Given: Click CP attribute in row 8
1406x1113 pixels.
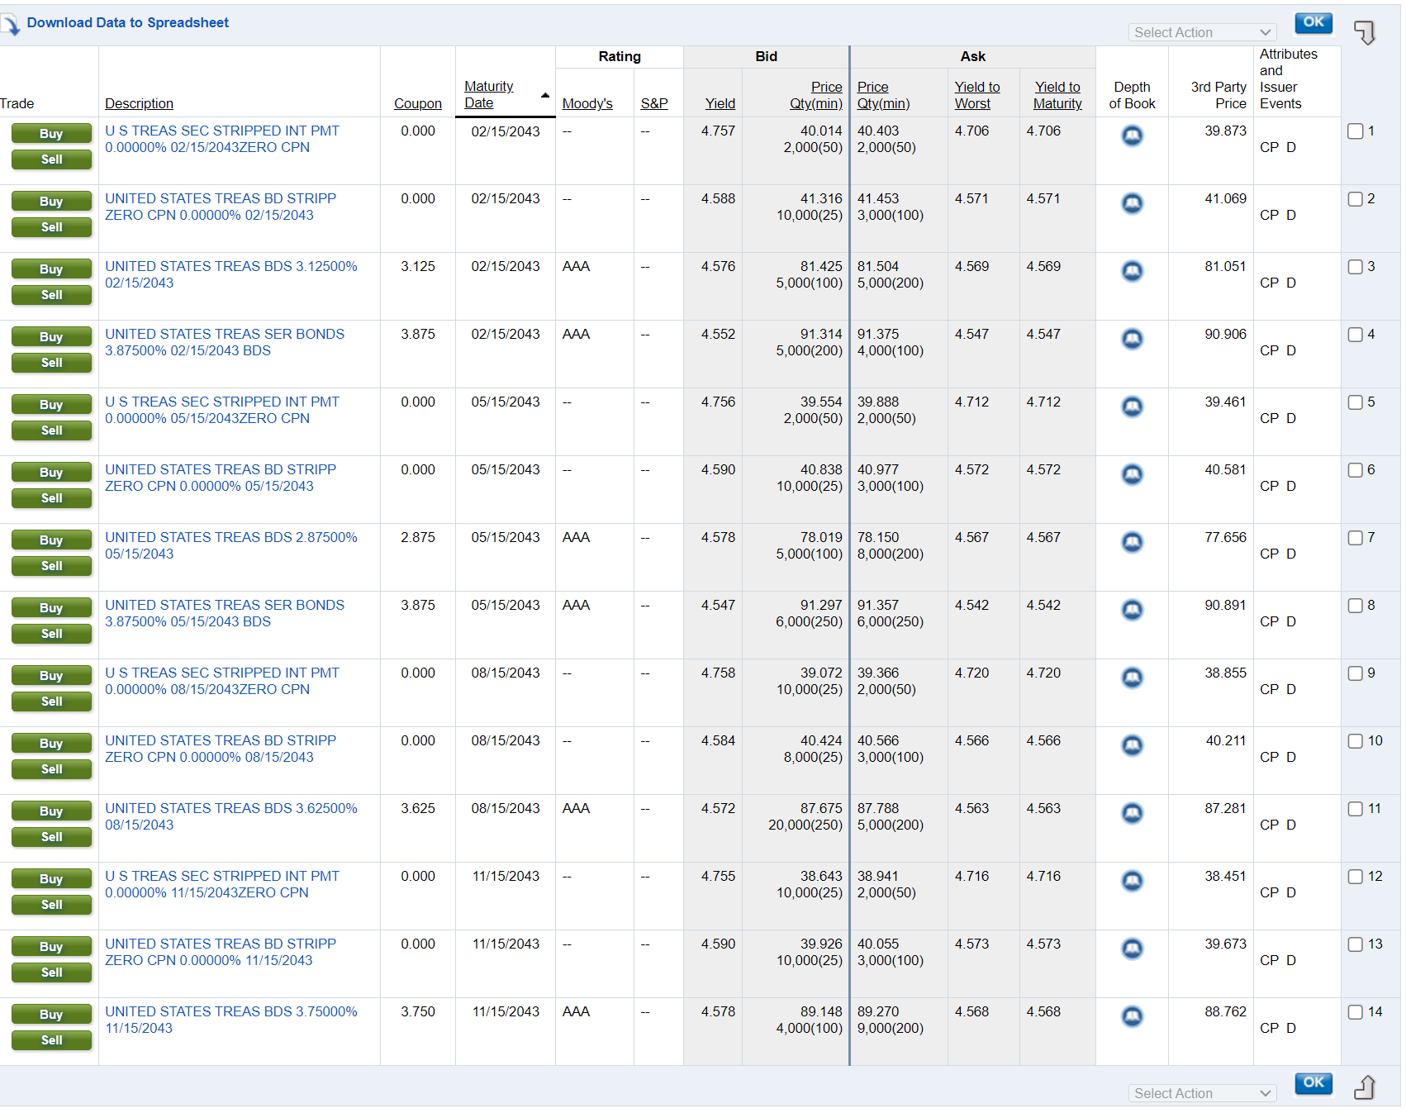Looking at the screenshot, I should coord(1269,621).
